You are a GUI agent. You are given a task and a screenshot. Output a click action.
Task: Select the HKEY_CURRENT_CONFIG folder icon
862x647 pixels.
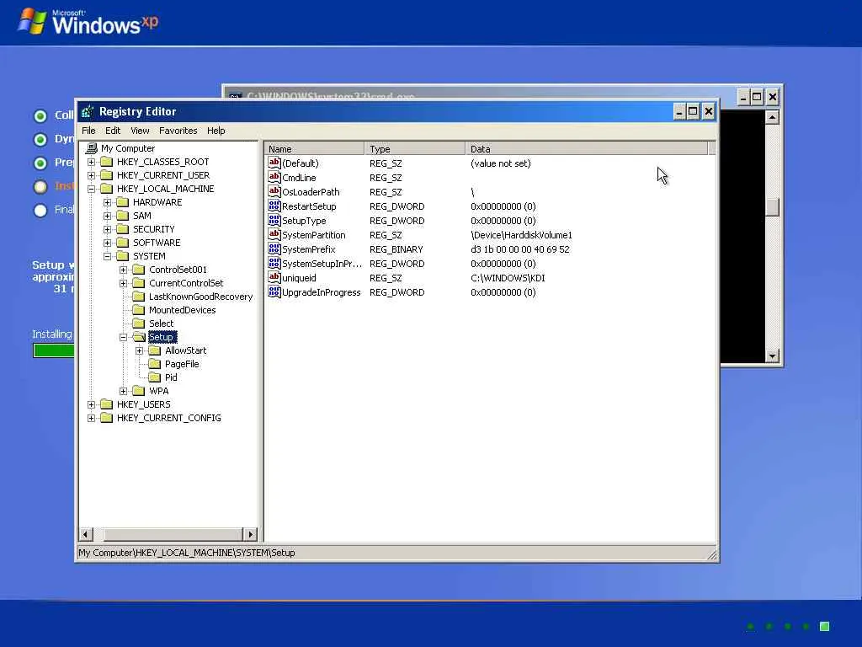click(x=107, y=418)
